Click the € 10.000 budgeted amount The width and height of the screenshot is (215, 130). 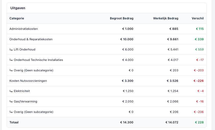pyautogui.click(x=127, y=39)
